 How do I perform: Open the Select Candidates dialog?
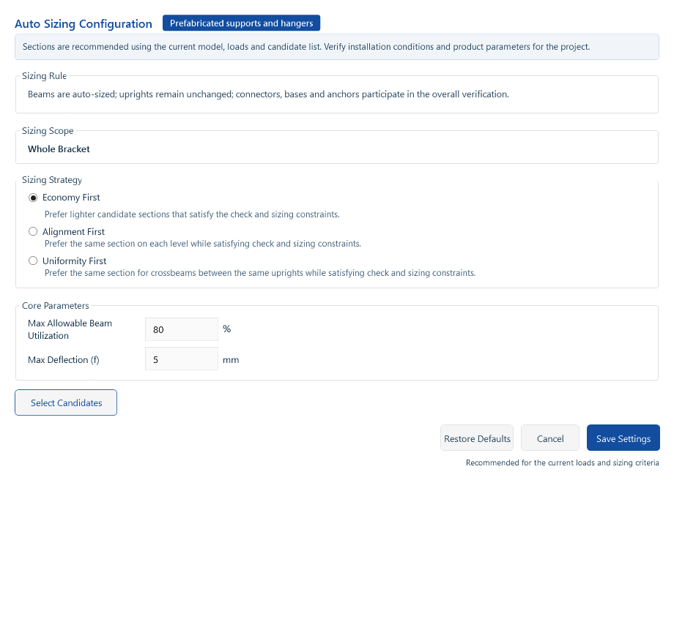click(x=66, y=402)
